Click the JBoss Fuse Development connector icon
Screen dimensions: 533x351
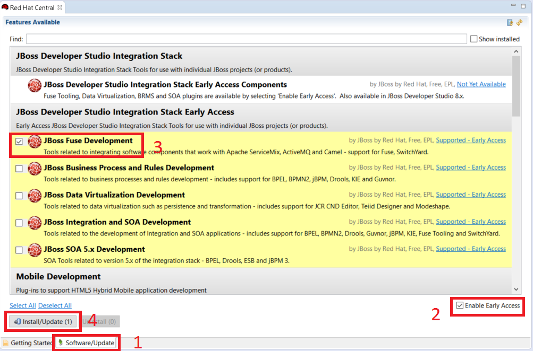tap(35, 141)
